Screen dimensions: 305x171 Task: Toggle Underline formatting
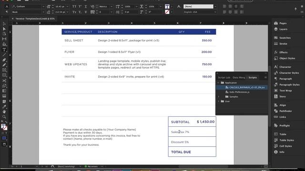coord(86,7)
